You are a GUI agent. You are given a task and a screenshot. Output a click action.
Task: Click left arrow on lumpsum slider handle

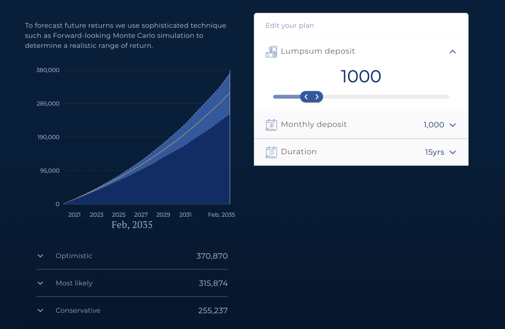(306, 97)
